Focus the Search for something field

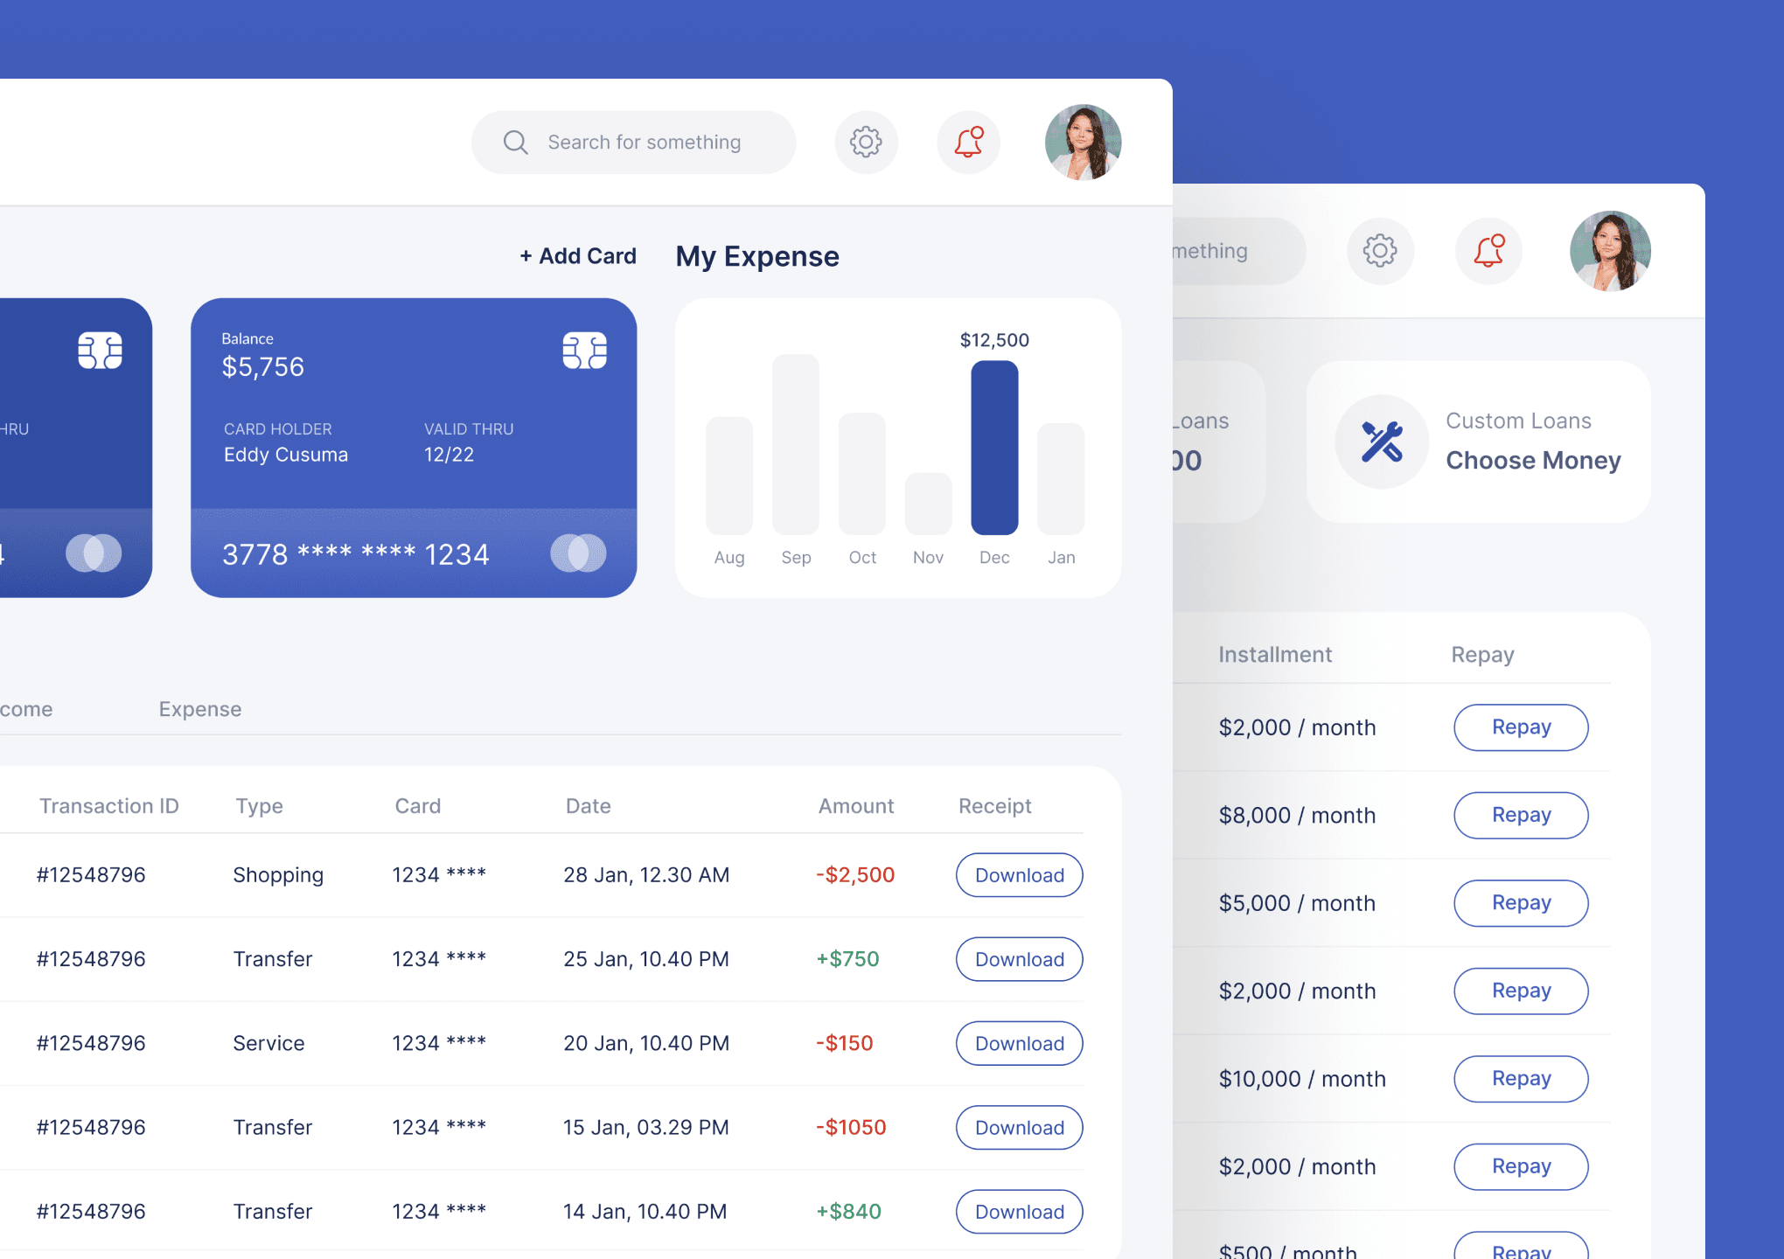pos(633,142)
